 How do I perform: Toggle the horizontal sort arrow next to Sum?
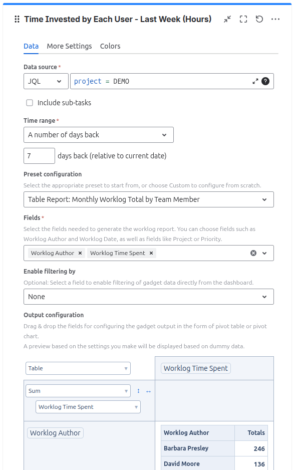tap(148, 391)
